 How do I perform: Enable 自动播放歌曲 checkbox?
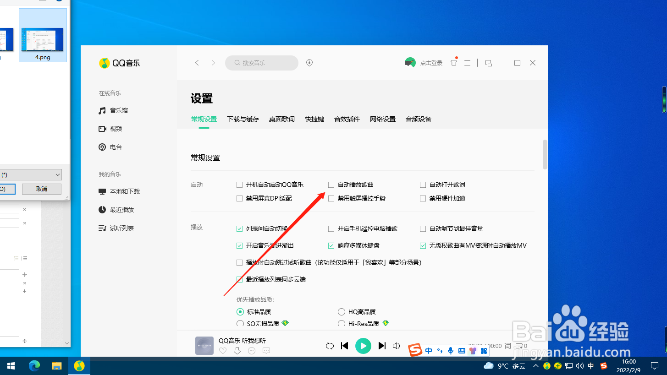point(331,185)
